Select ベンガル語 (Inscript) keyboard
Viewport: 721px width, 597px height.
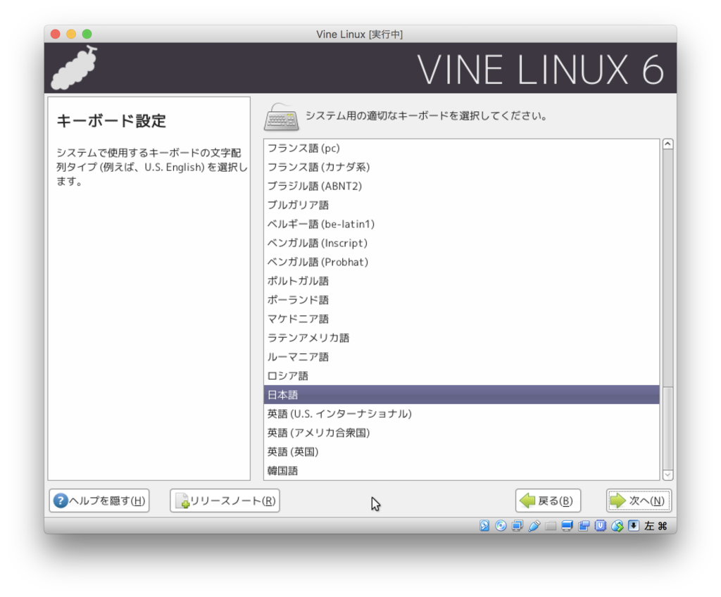coord(462,243)
